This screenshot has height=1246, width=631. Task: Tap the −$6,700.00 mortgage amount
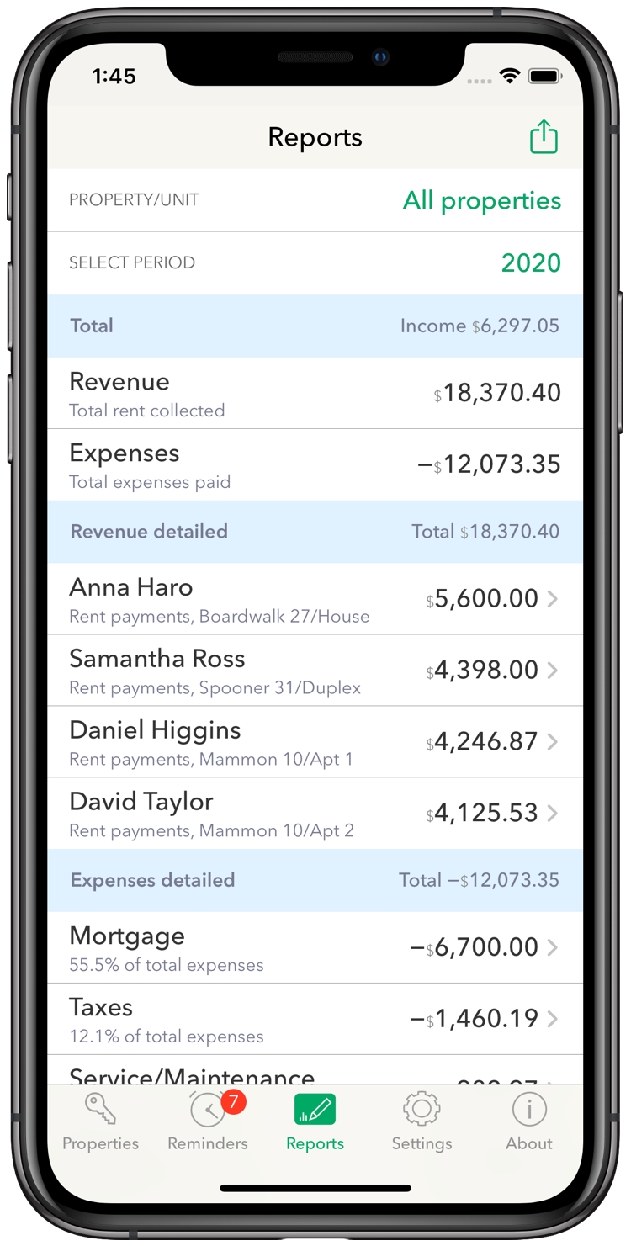[x=474, y=947]
